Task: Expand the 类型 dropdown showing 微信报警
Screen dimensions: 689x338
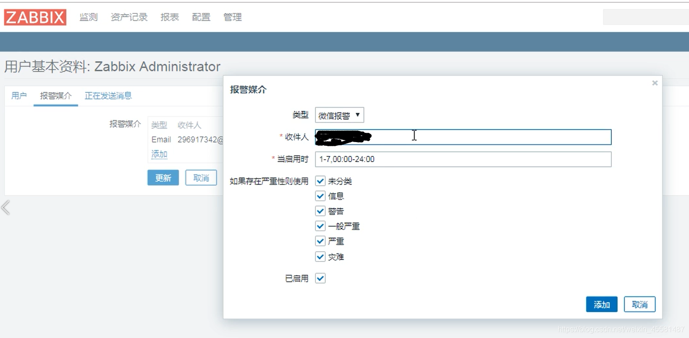Action: coord(339,115)
